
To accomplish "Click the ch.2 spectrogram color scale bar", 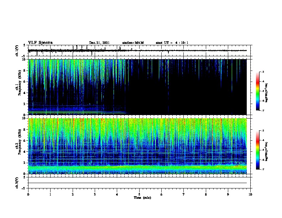I will [x=258, y=150].
